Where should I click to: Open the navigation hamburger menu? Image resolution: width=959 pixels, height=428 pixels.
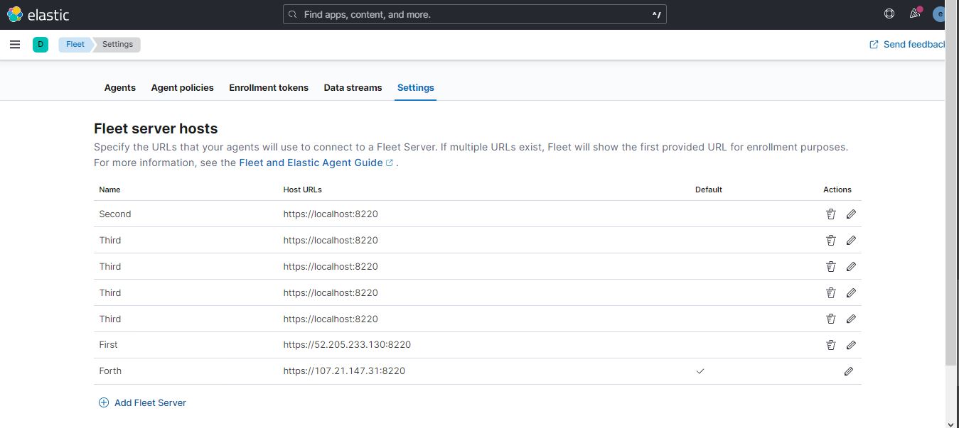point(15,44)
